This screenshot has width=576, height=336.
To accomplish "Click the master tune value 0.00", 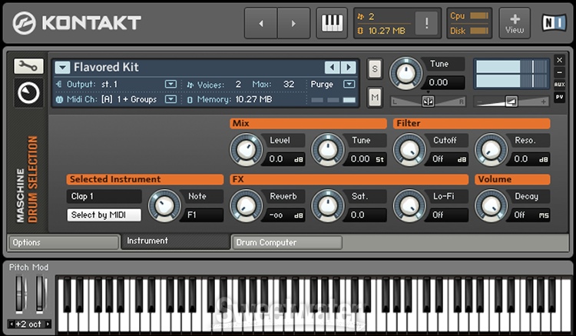I will [x=444, y=82].
